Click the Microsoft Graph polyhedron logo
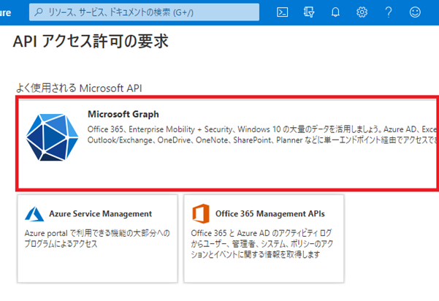 [x=52, y=137]
